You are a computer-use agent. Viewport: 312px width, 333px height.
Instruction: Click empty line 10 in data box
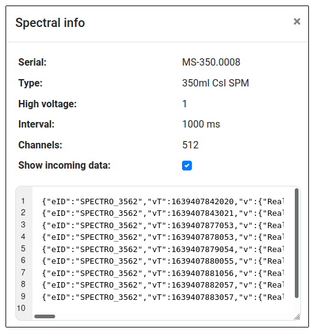click(x=163, y=308)
